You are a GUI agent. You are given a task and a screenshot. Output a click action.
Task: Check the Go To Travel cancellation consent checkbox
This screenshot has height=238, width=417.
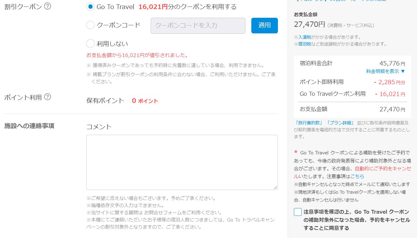pyautogui.click(x=298, y=212)
